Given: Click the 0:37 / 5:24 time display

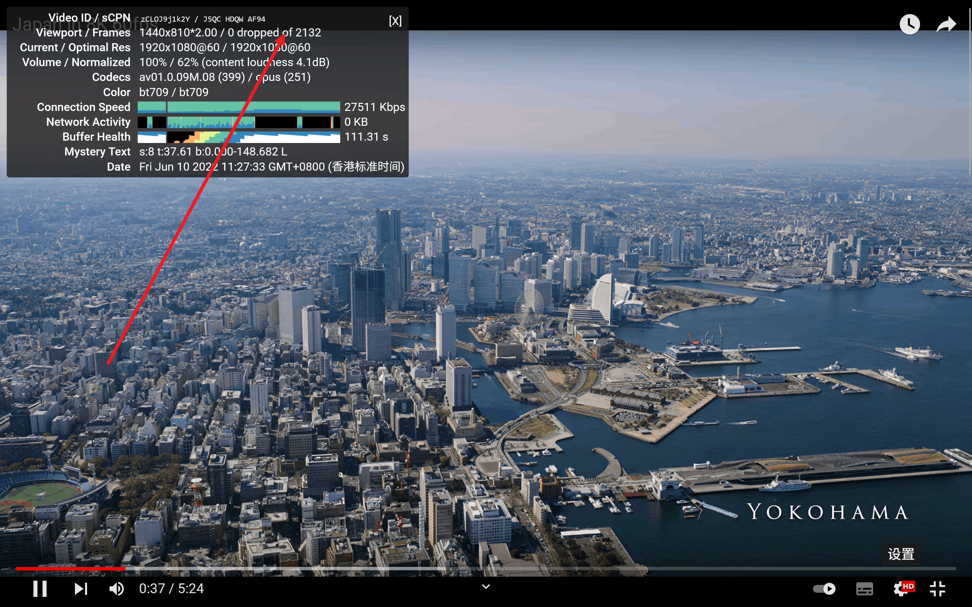Looking at the screenshot, I should coord(171,588).
